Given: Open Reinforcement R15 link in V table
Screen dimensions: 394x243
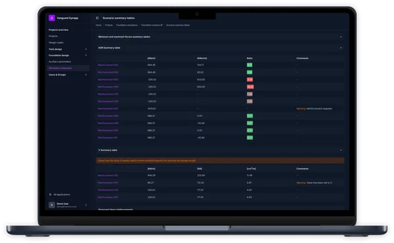Looking at the screenshot, I should pos(108,197).
